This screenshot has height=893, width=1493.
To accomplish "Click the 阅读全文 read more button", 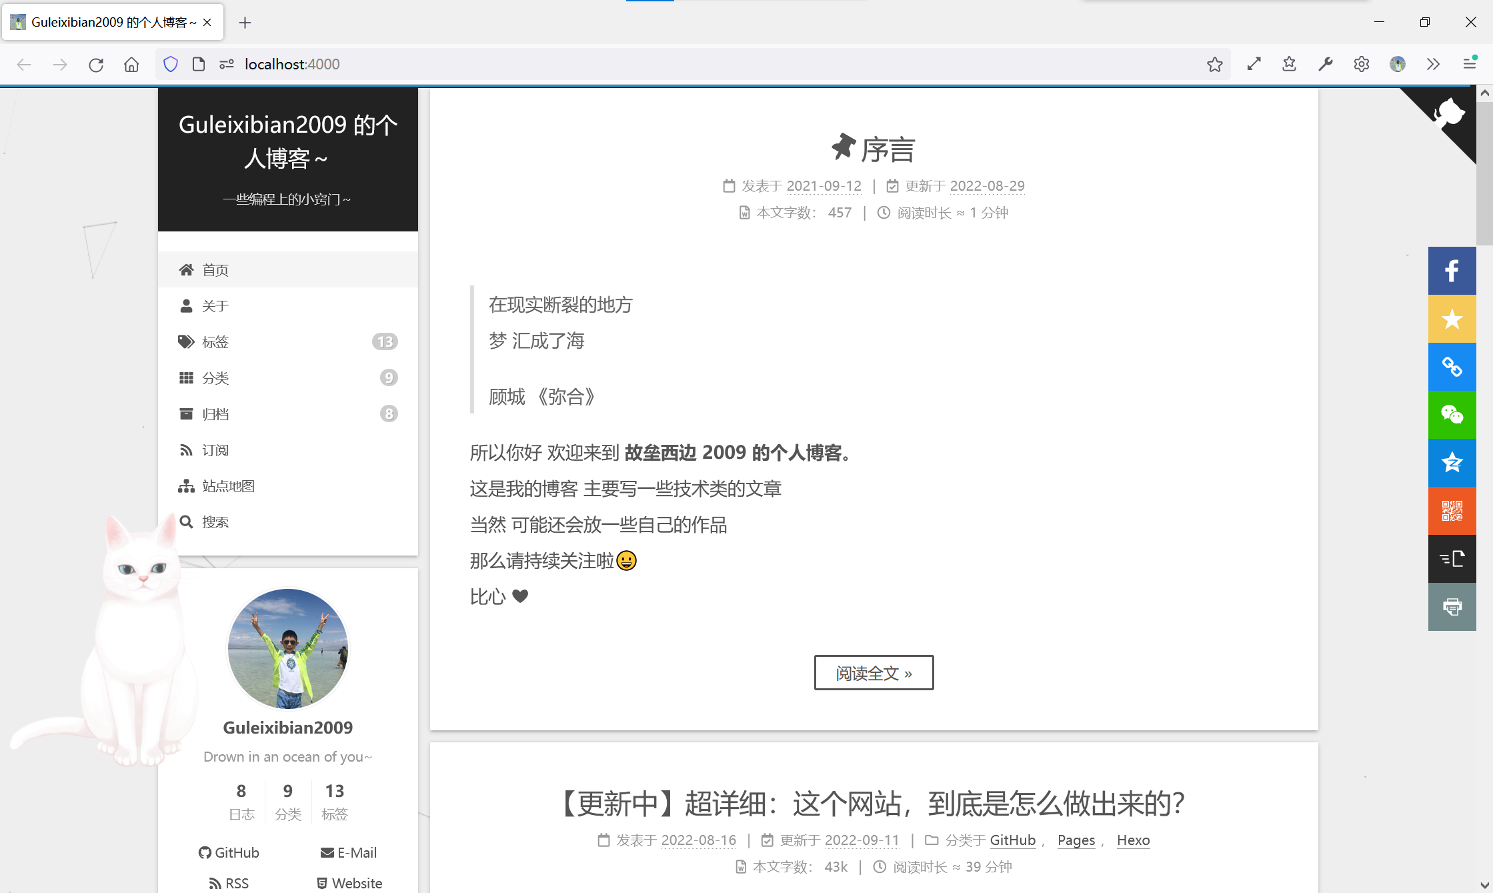I will (x=874, y=673).
